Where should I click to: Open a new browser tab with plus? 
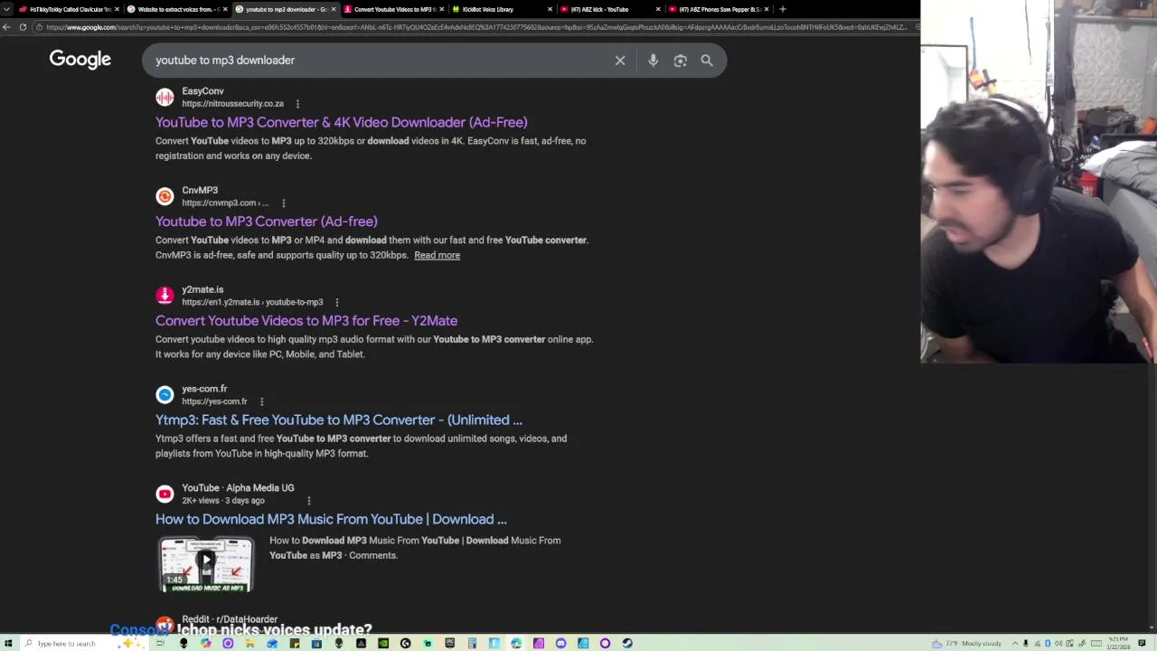pyautogui.click(x=783, y=9)
